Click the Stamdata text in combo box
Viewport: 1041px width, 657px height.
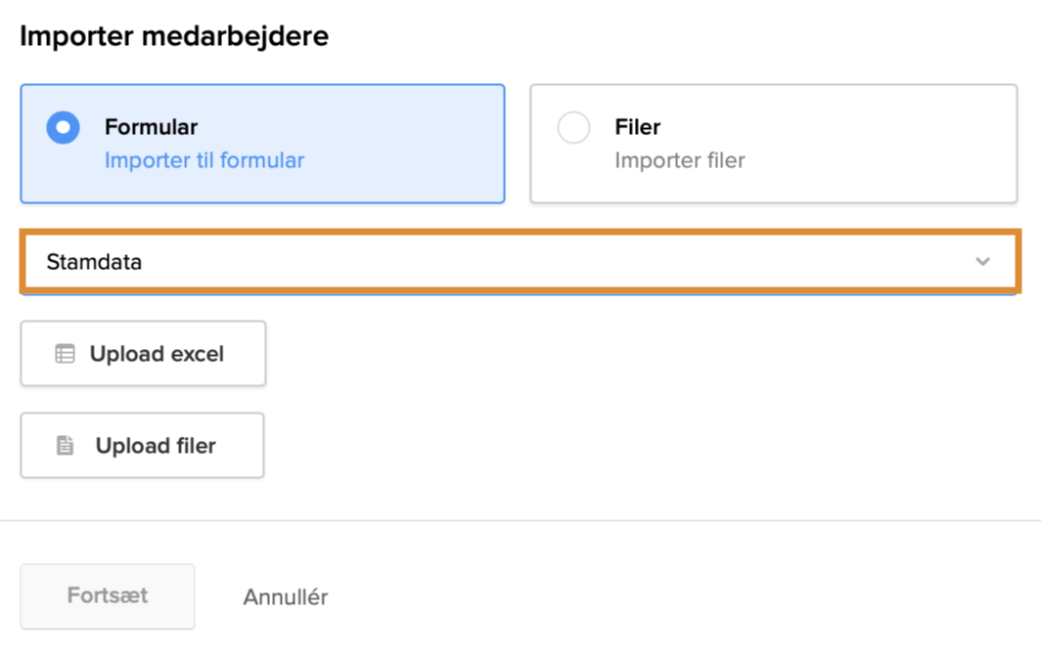[x=94, y=261]
